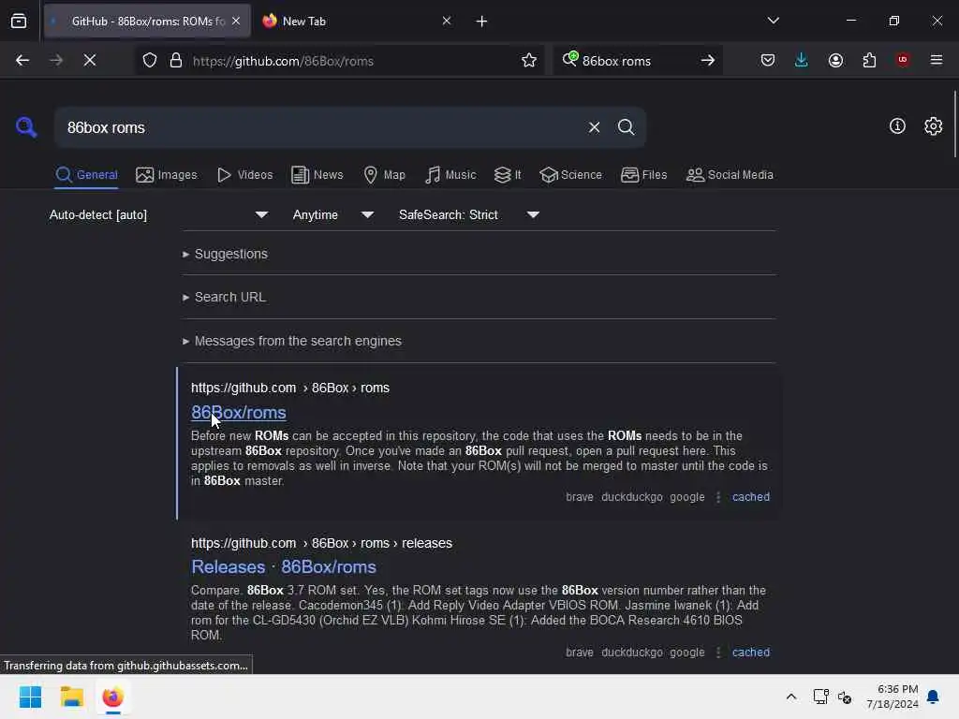This screenshot has height=719, width=959.
Task: Open File Explorer from taskbar
Action: (71, 697)
